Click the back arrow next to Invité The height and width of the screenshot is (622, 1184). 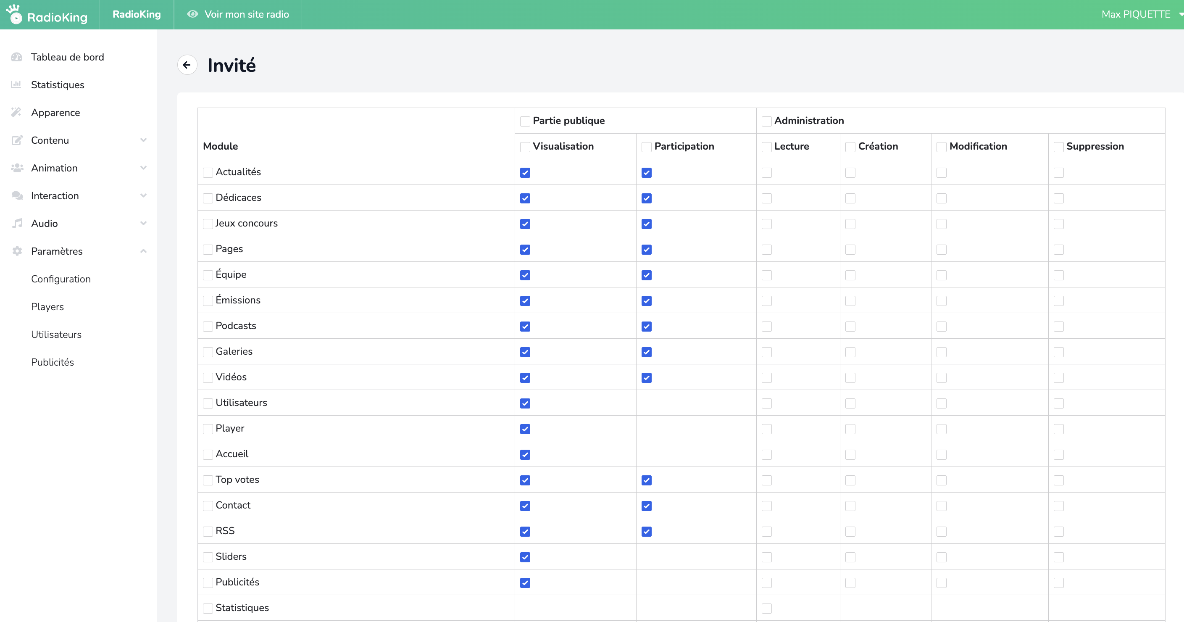[187, 65]
